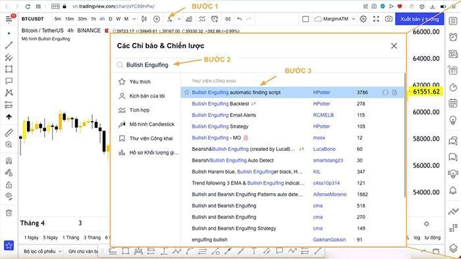
Task: Click the compare/add symbol plus icon
Action: (x=157, y=19)
